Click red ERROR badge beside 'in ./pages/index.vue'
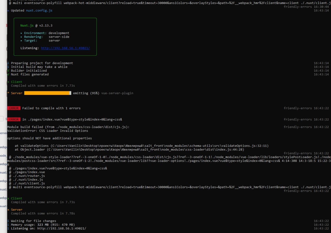The height and width of the screenshot is (233, 331). point(14,119)
